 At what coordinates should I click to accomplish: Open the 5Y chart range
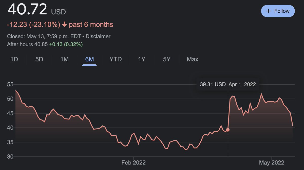[167, 59]
